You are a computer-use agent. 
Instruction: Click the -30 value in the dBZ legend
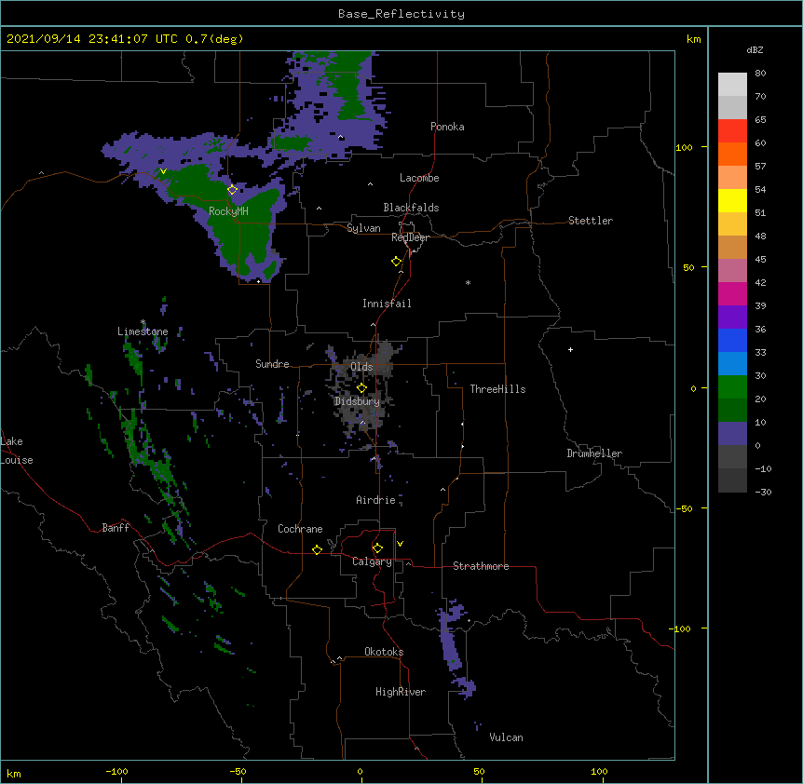763,492
